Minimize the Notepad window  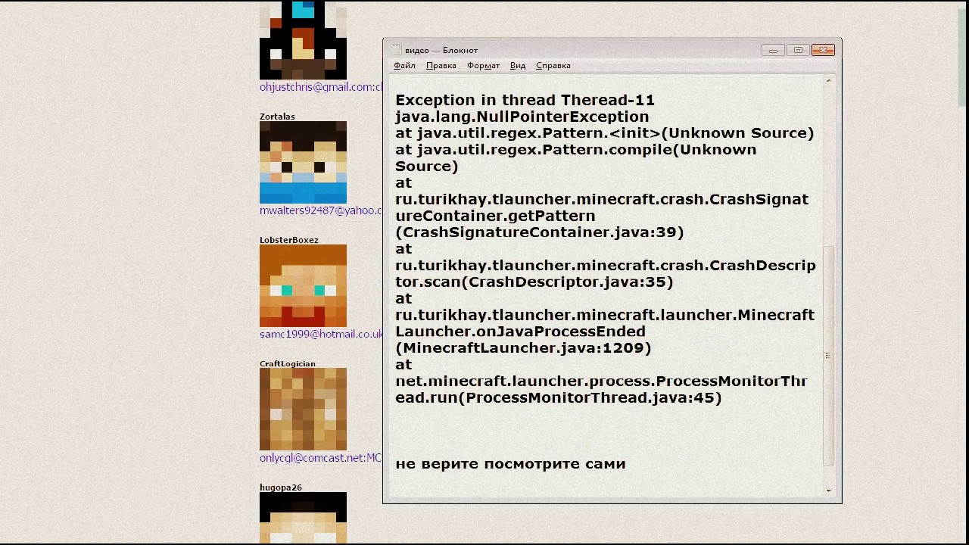[773, 50]
